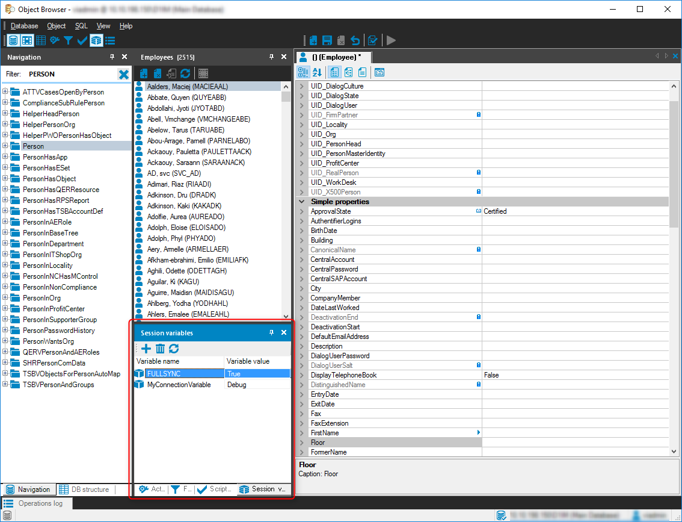Expand the UID_Locality property row
Viewport: 682px width, 522px height.
coord(302,125)
